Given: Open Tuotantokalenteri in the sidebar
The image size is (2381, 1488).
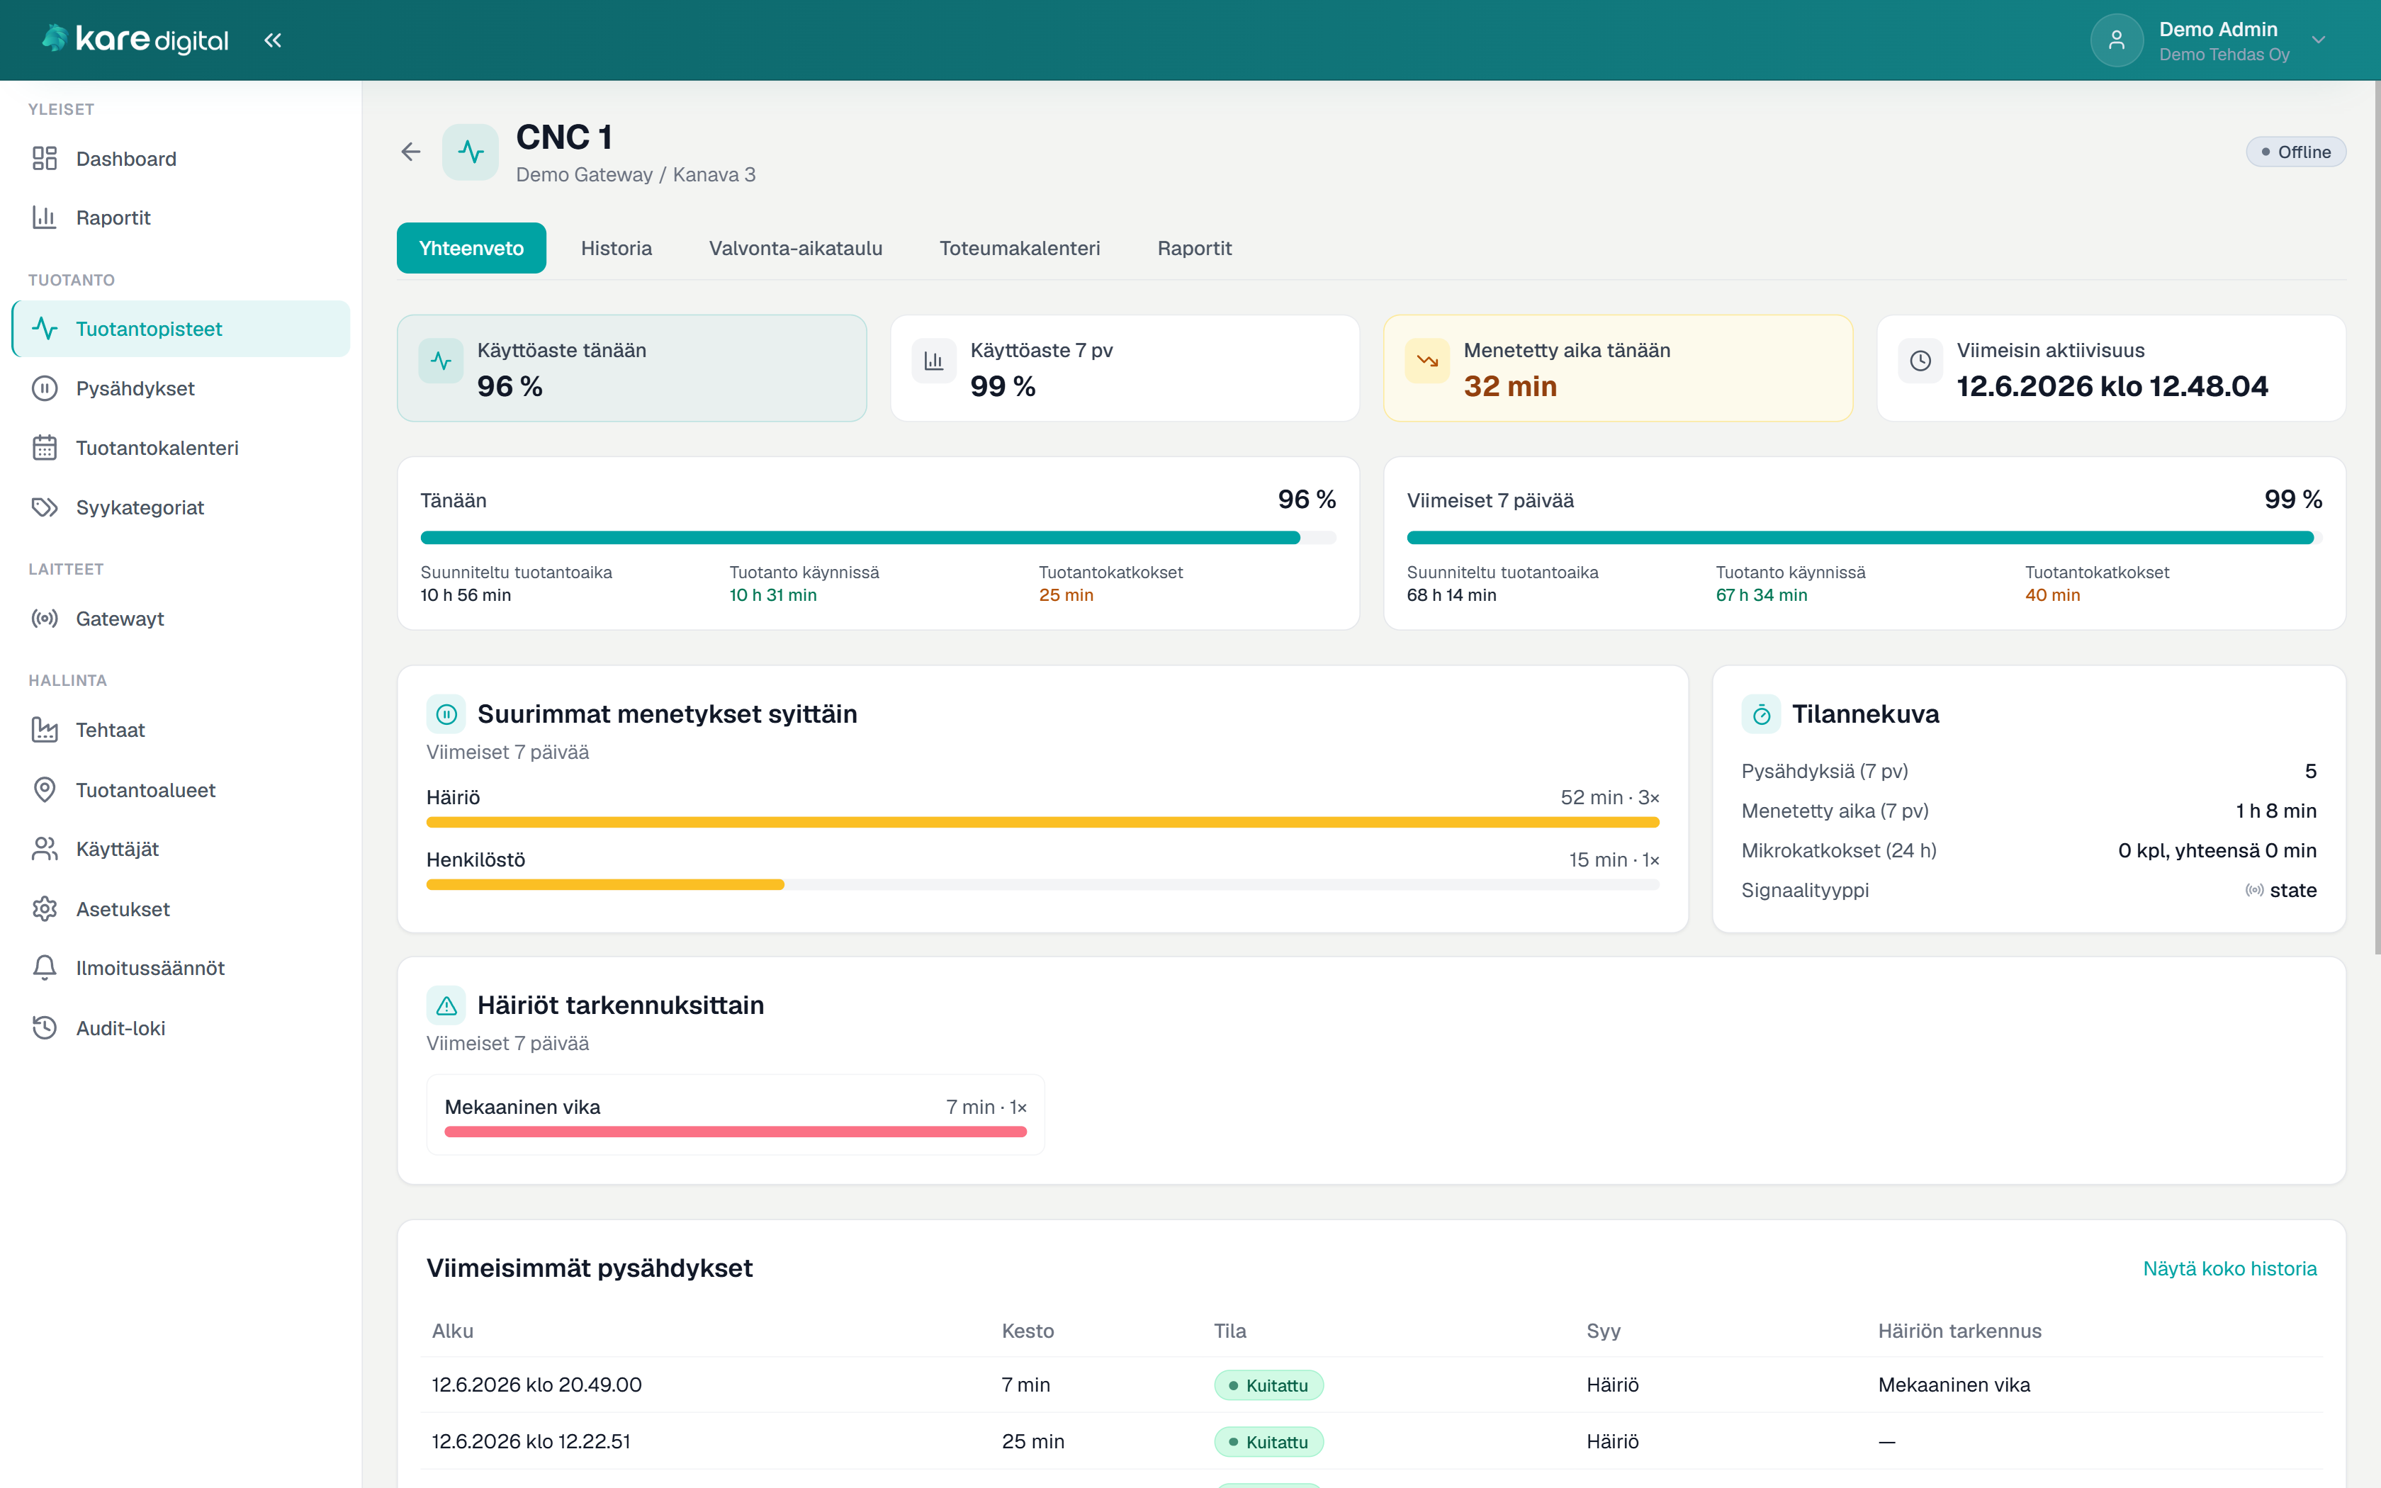Looking at the screenshot, I should (181, 448).
